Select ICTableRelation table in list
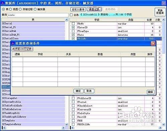Viewport: 167px width, 131px height. tap(33, 109)
